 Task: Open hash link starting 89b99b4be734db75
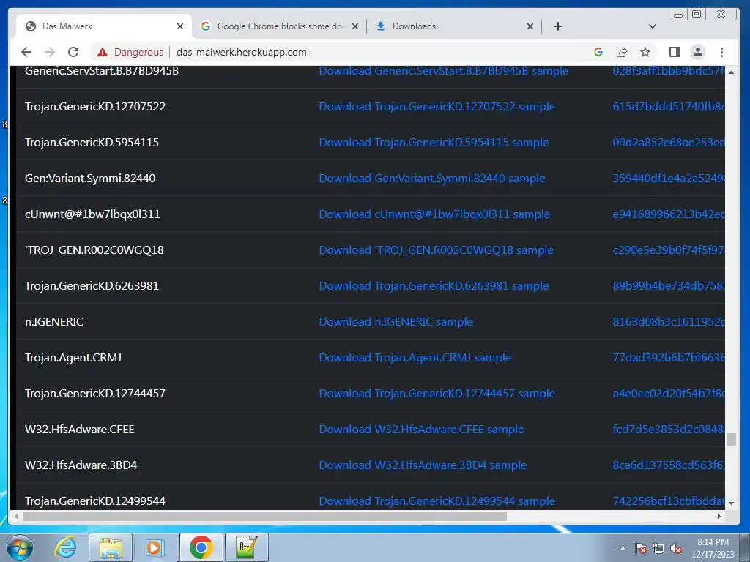tap(669, 286)
